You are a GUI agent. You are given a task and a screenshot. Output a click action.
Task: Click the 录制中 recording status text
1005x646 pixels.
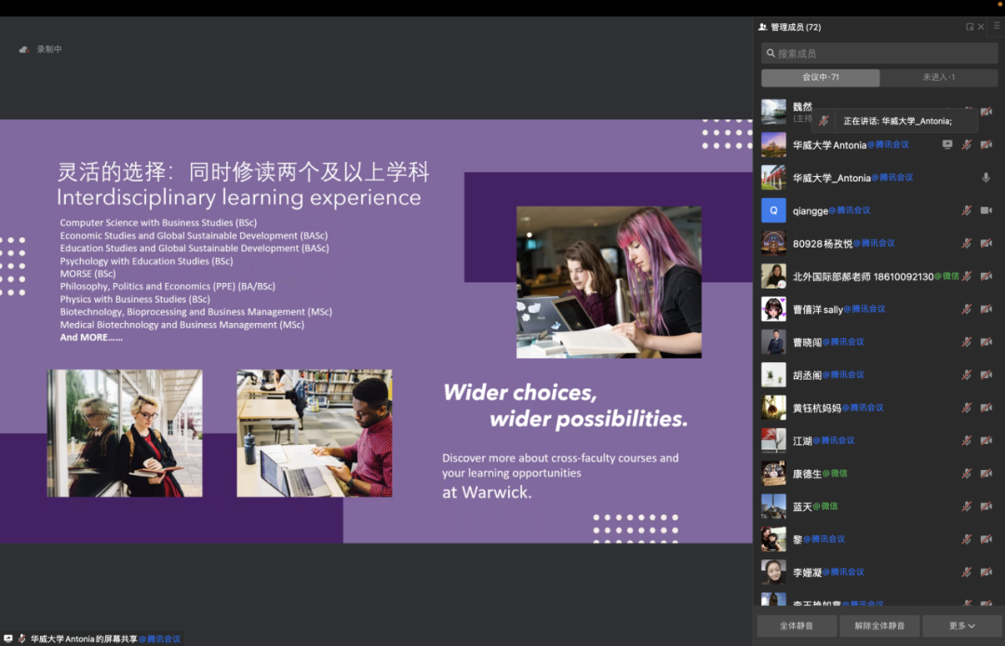pos(49,49)
